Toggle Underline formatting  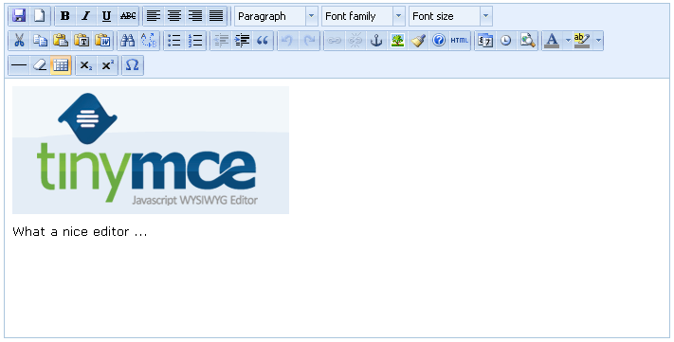coord(106,16)
